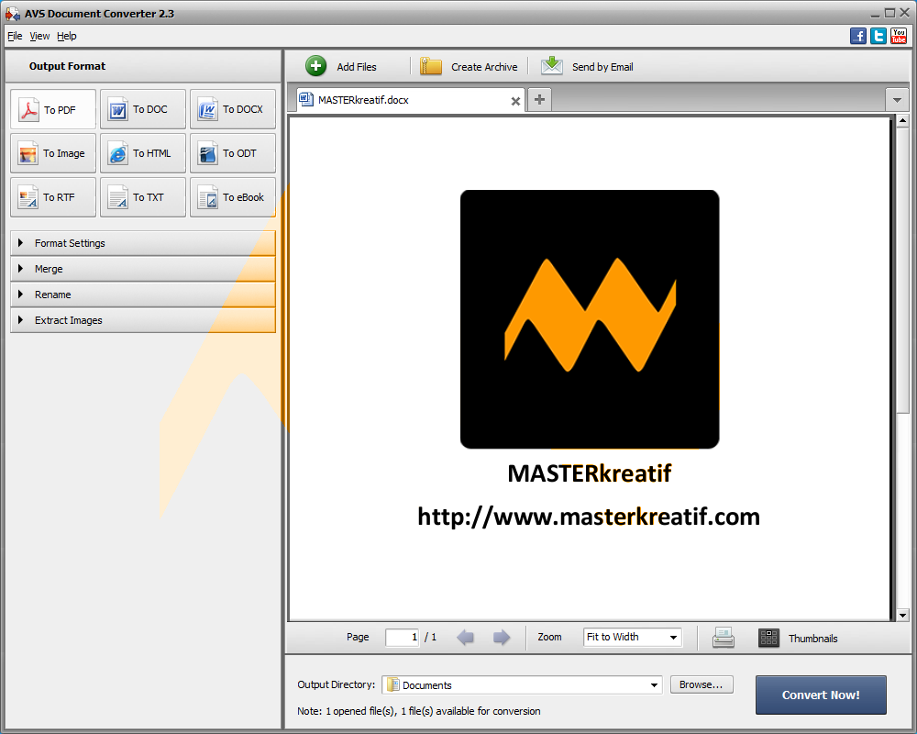
Task: Select the To ODT output format
Action: click(x=233, y=153)
